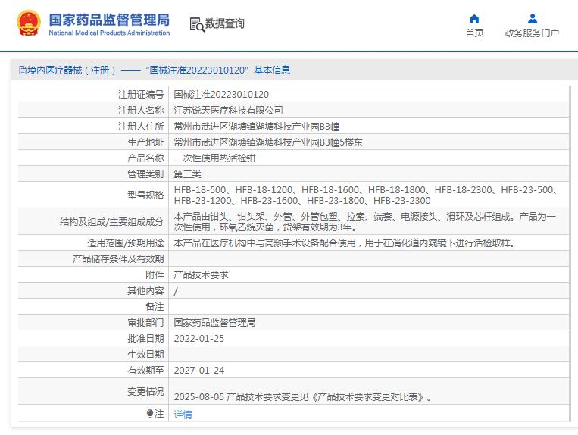Click the expiry date 2027-01-24
The height and width of the screenshot is (435, 578).
click(x=199, y=371)
